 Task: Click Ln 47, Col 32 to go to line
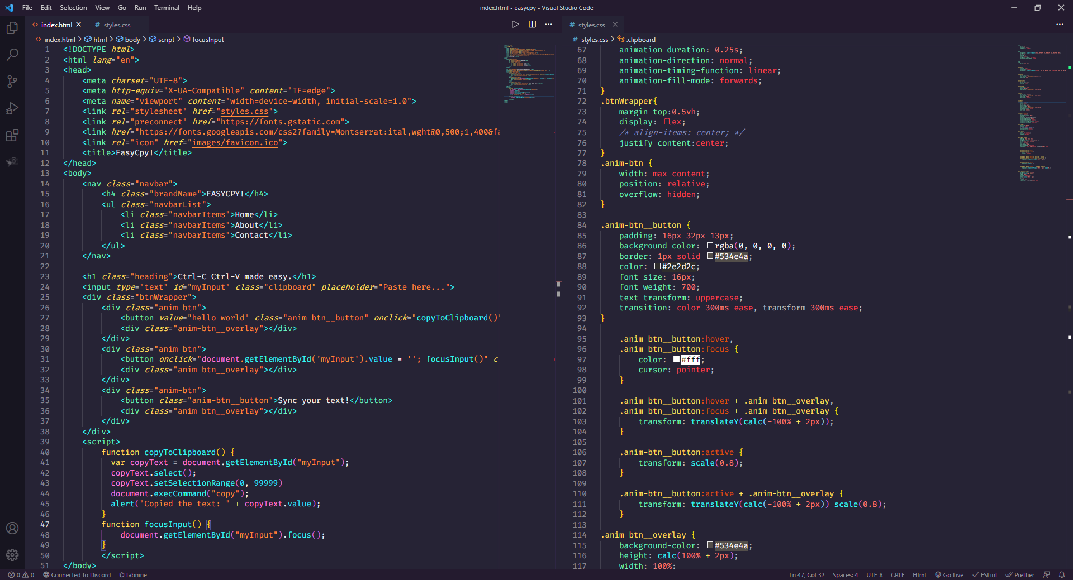(806, 575)
